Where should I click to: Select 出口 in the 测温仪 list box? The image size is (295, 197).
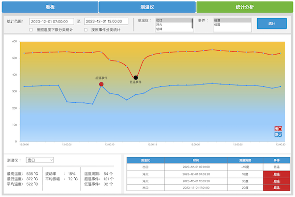point(172,21)
